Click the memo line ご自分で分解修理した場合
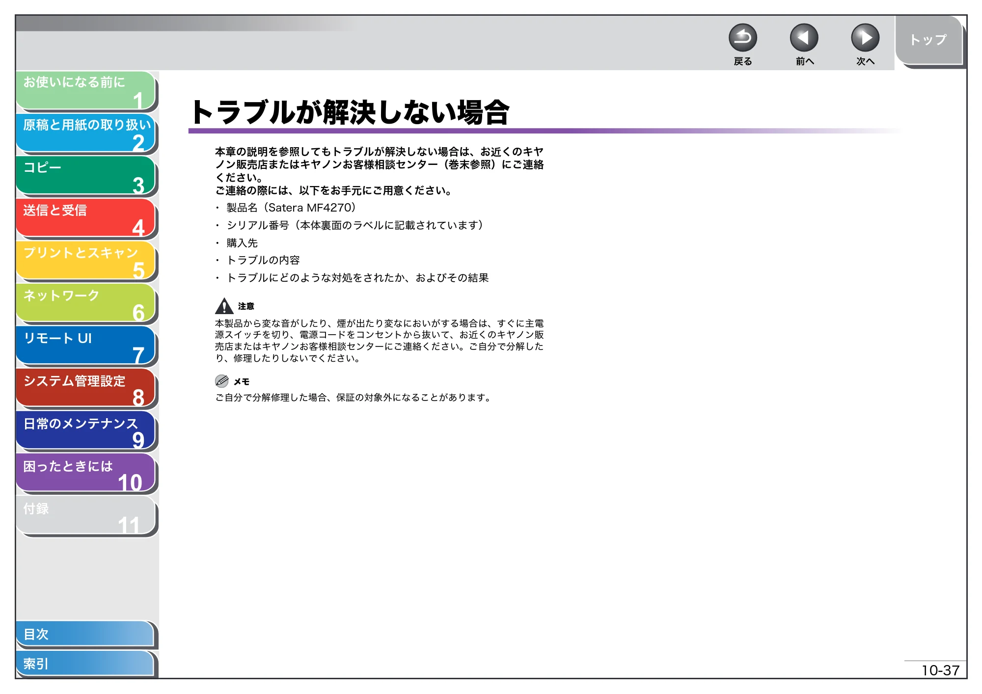Image resolution: width=982 pixels, height=694 pixels. pos(354,398)
